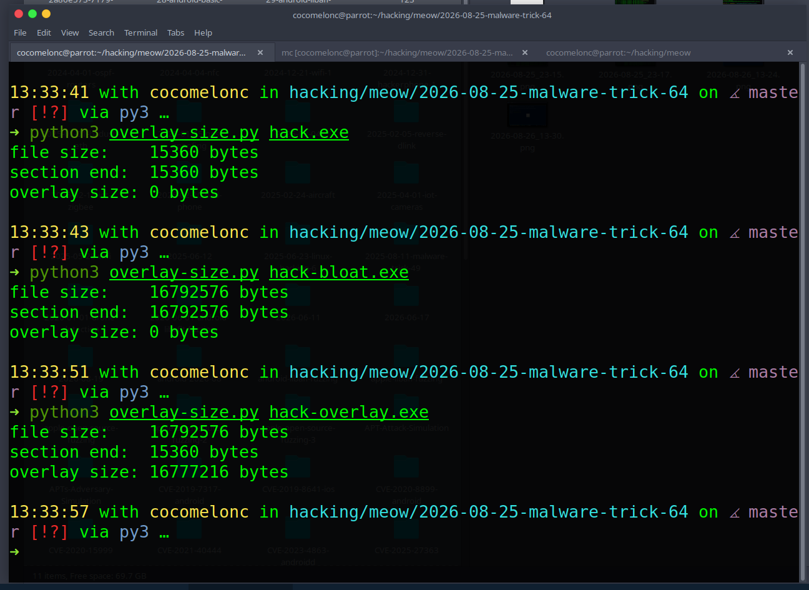Viewport: 809px width, 590px height.
Task: Click overlay-size.py in the hack.exe command
Action: 184,132
